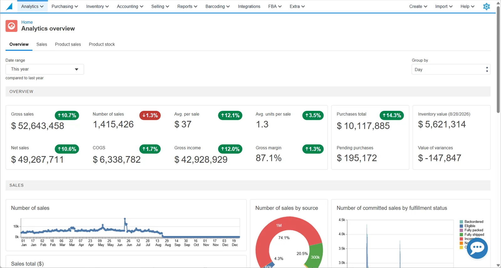The height and width of the screenshot is (268, 501).
Task: Open the Barcoding menu
Action: point(217,7)
